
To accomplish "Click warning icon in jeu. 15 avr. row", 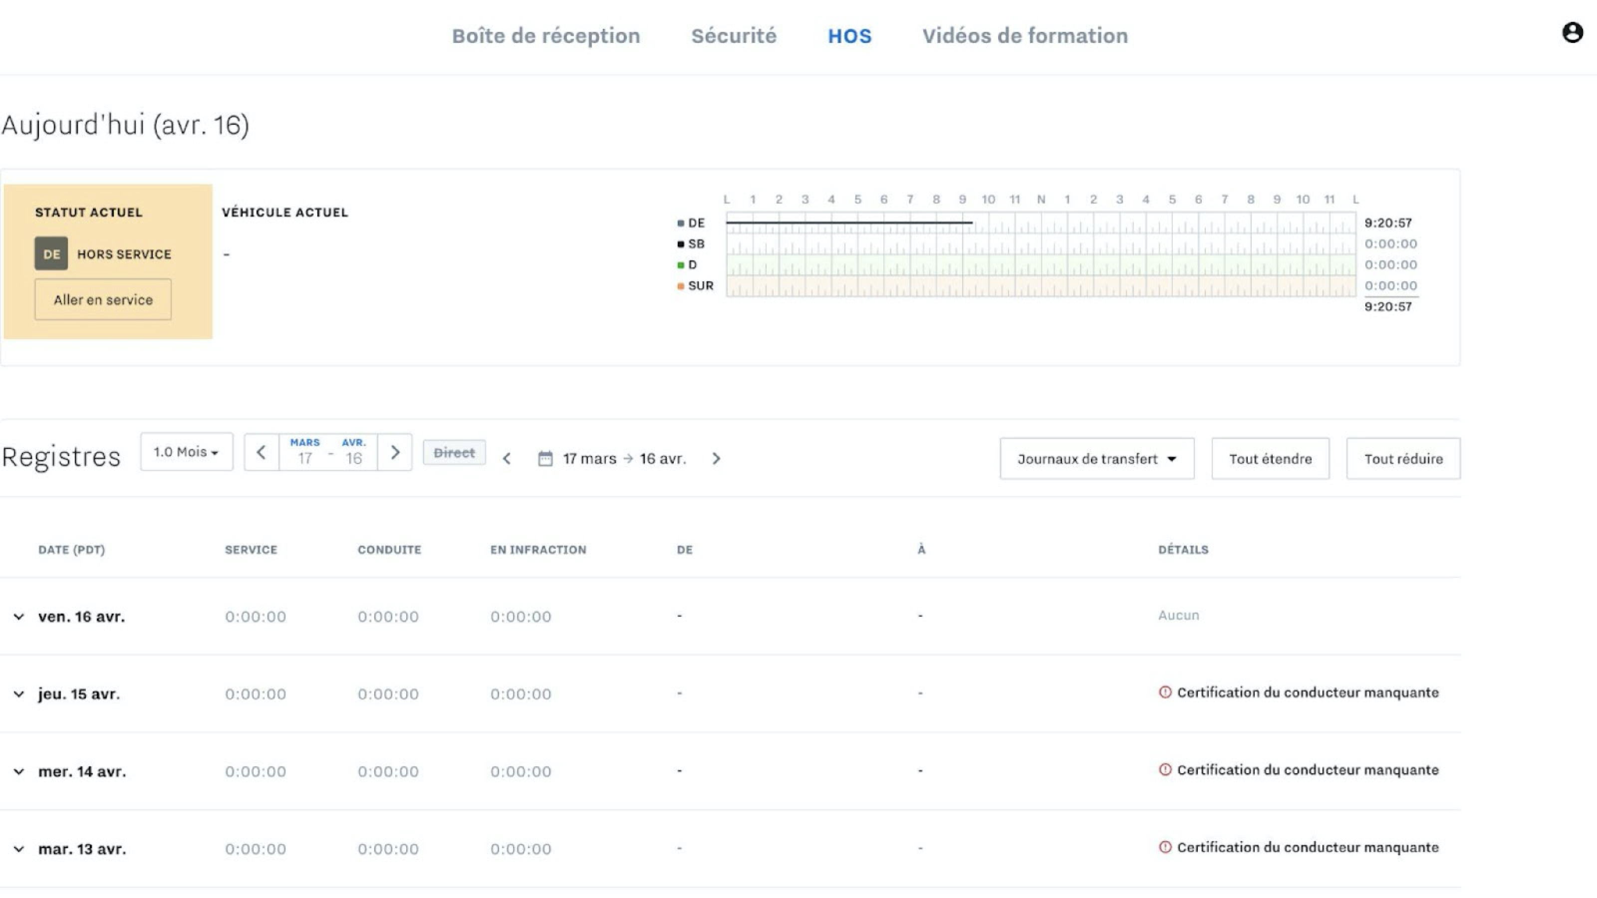I will point(1165,692).
